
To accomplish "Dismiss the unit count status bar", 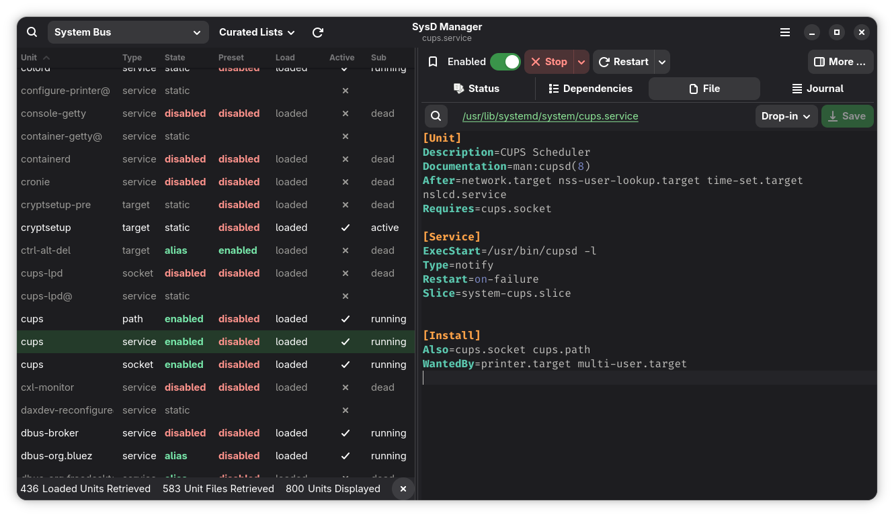I will pyautogui.click(x=403, y=489).
